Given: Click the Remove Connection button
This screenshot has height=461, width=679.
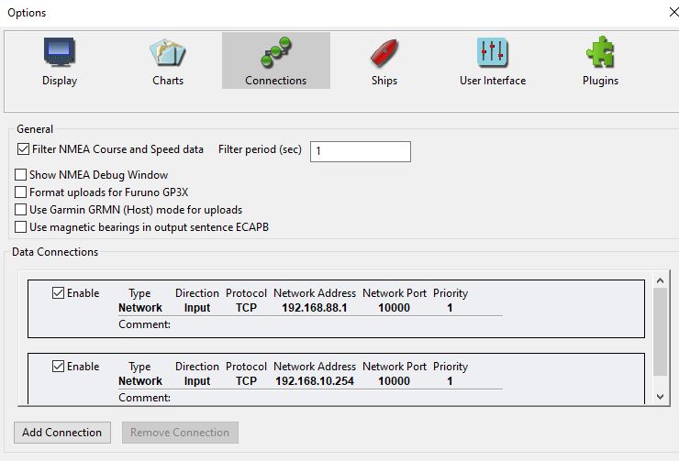Looking at the screenshot, I should [x=180, y=433].
